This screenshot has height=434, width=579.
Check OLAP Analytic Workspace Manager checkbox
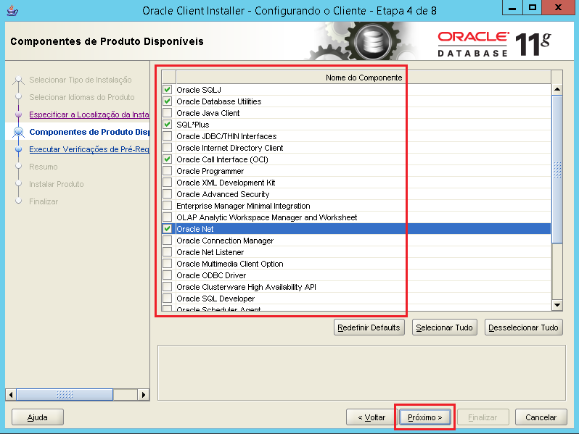coord(168,217)
